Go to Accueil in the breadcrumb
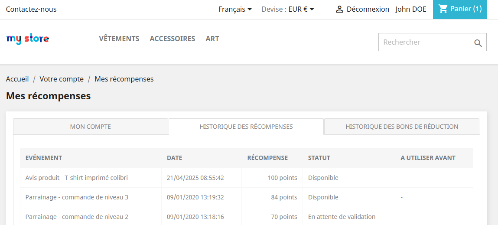The height and width of the screenshot is (225, 498). [x=17, y=79]
